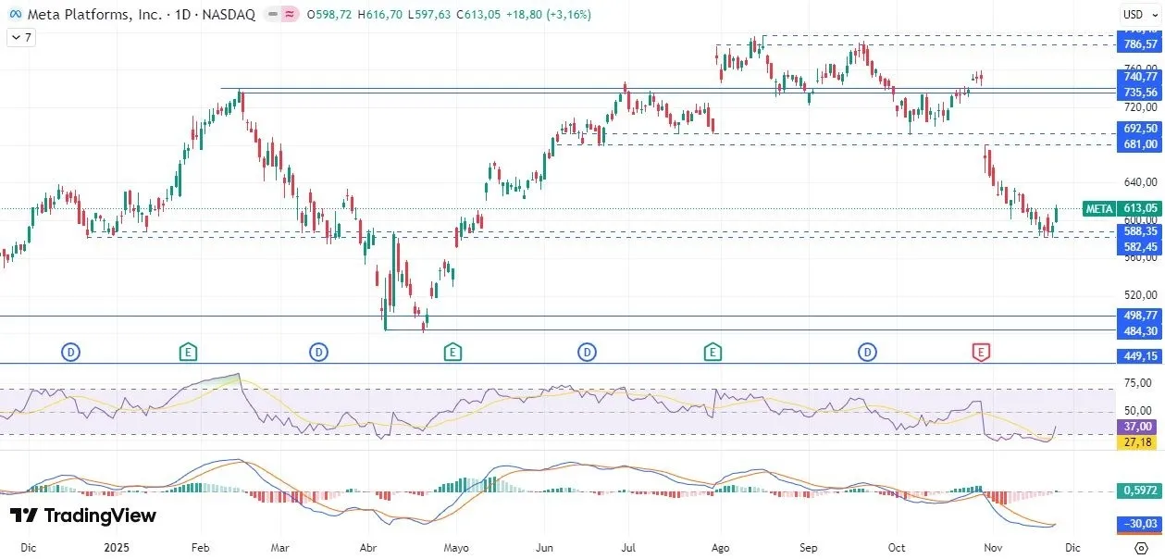Viewport: 1165px width, 559px height.
Task: Click the META 613,05 current price label
Action: (x=1122, y=208)
